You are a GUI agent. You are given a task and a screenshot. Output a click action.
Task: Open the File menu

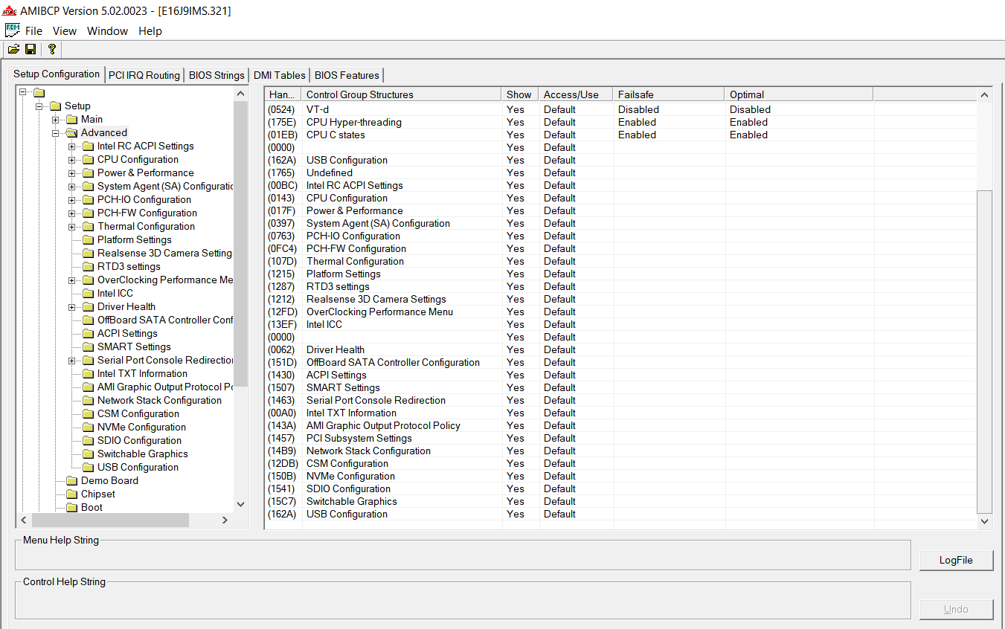pyautogui.click(x=33, y=31)
